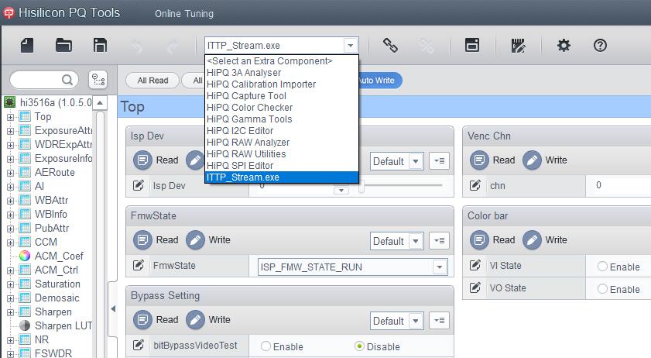This screenshot has width=651, height=358.
Task: Click the Save floppy disk icon
Action: [100, 45]
